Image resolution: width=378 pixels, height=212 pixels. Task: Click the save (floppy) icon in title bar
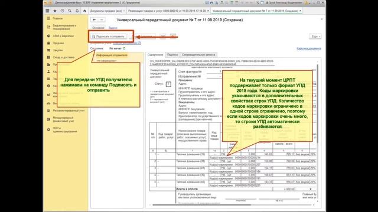[x=207, y=2]
